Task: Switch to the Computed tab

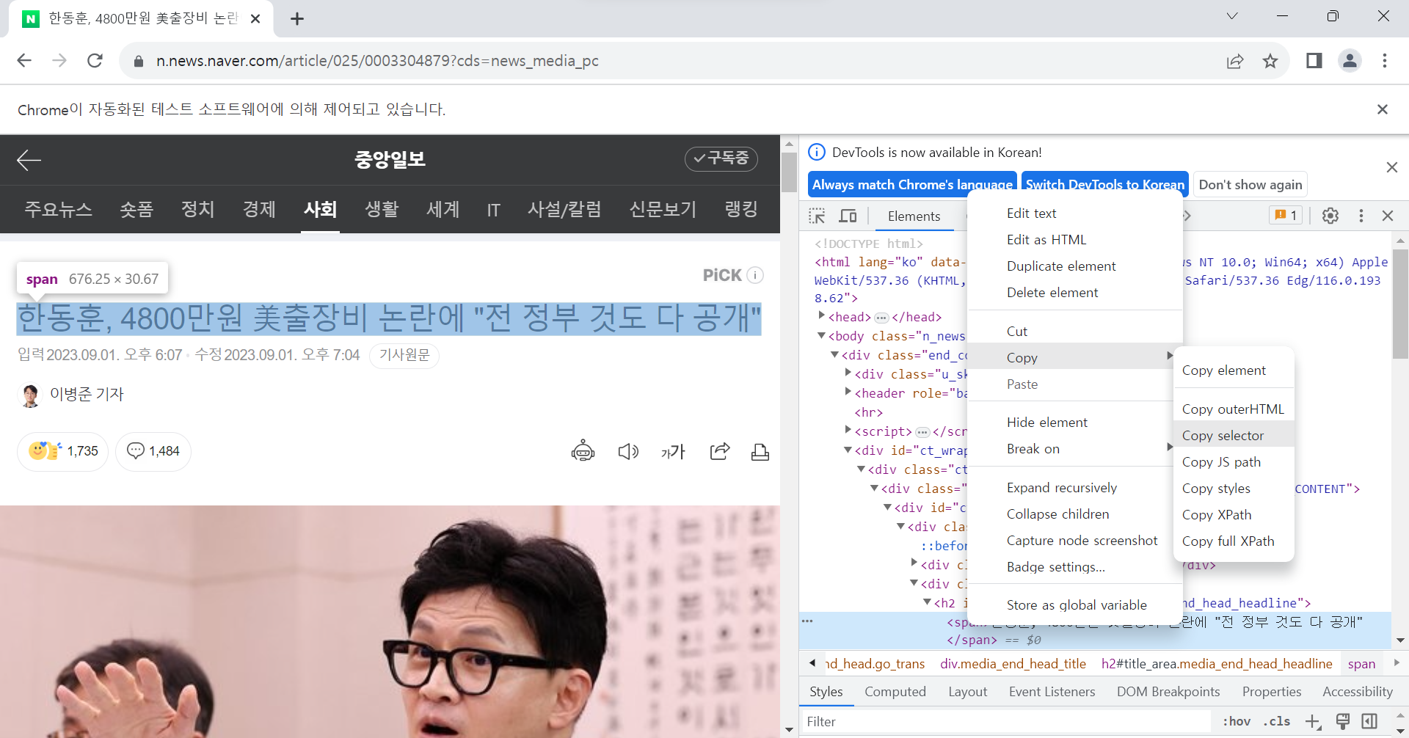Action: coord(895,692)
